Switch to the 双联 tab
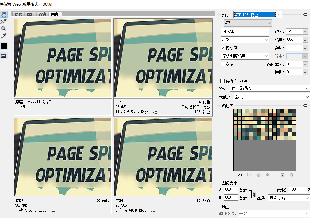 (x=43, y=14)
